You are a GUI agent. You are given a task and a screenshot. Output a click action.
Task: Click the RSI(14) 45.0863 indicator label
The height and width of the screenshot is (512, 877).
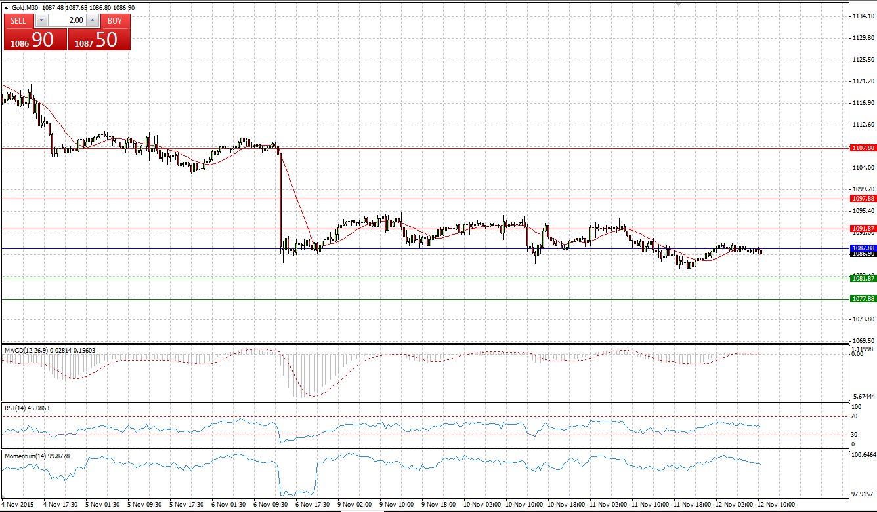[x=26, y=408]
